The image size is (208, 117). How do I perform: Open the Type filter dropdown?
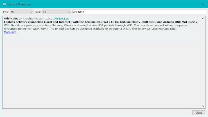(21, 12)
